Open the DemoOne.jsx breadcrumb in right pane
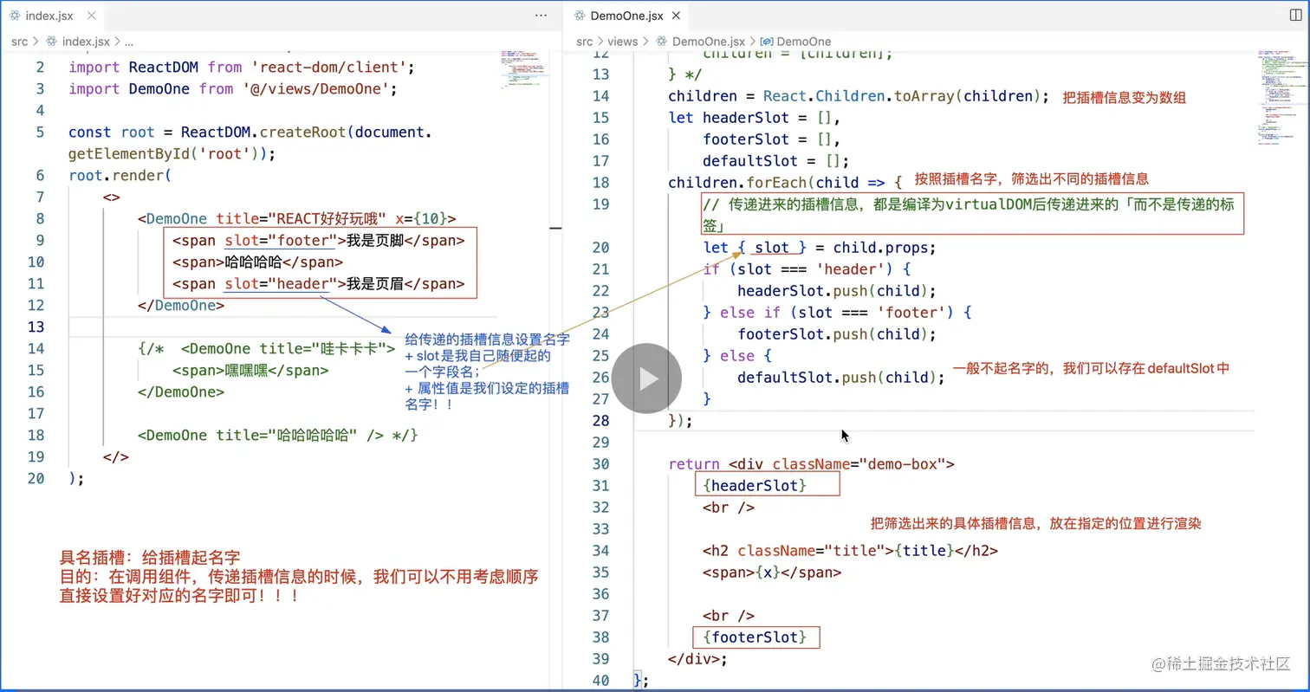This screenshot has height=692, width=1310. click(x=709, y=41)
